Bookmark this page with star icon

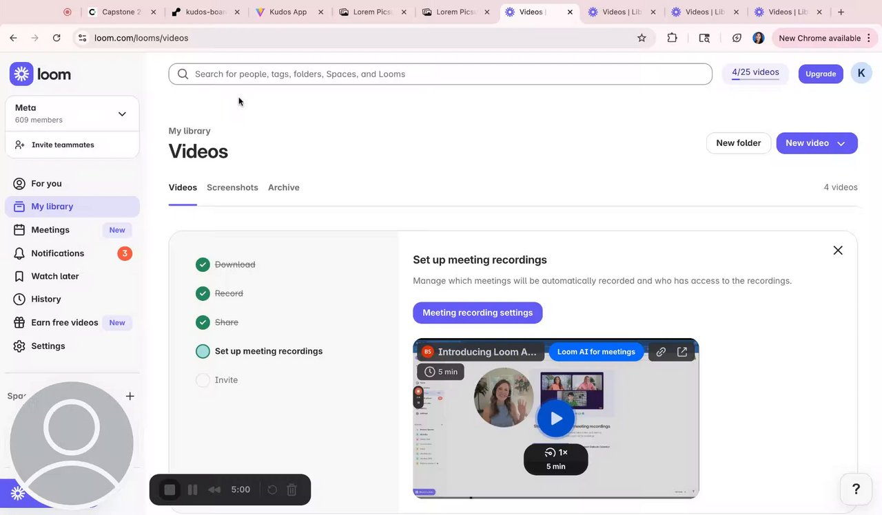tap(642, 38)
